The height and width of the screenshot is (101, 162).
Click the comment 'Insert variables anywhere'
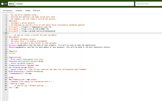21,63
